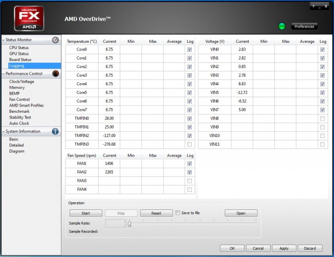
Task: Open the Benchmark page
Action: (19, 111)
